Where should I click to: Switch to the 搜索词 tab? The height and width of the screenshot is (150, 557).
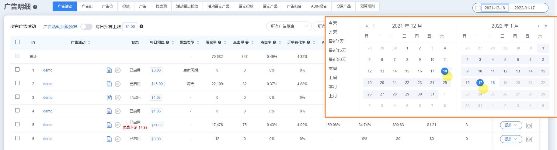click(x=161, y=6)
